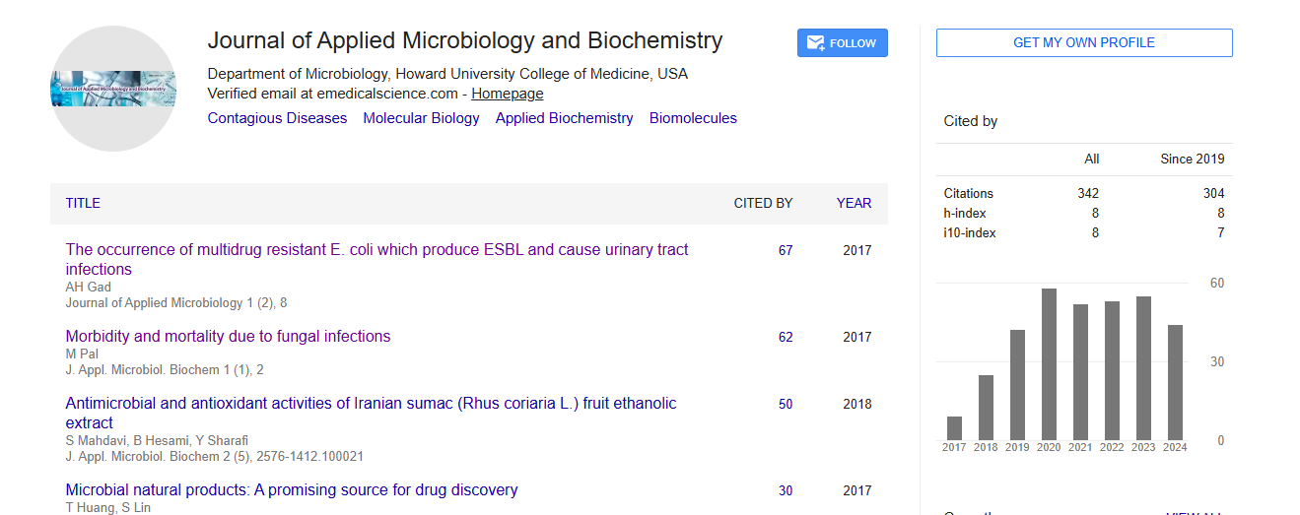1300x515 pixels.
Task: Click the journal profile picture
Action: (113, 89)
